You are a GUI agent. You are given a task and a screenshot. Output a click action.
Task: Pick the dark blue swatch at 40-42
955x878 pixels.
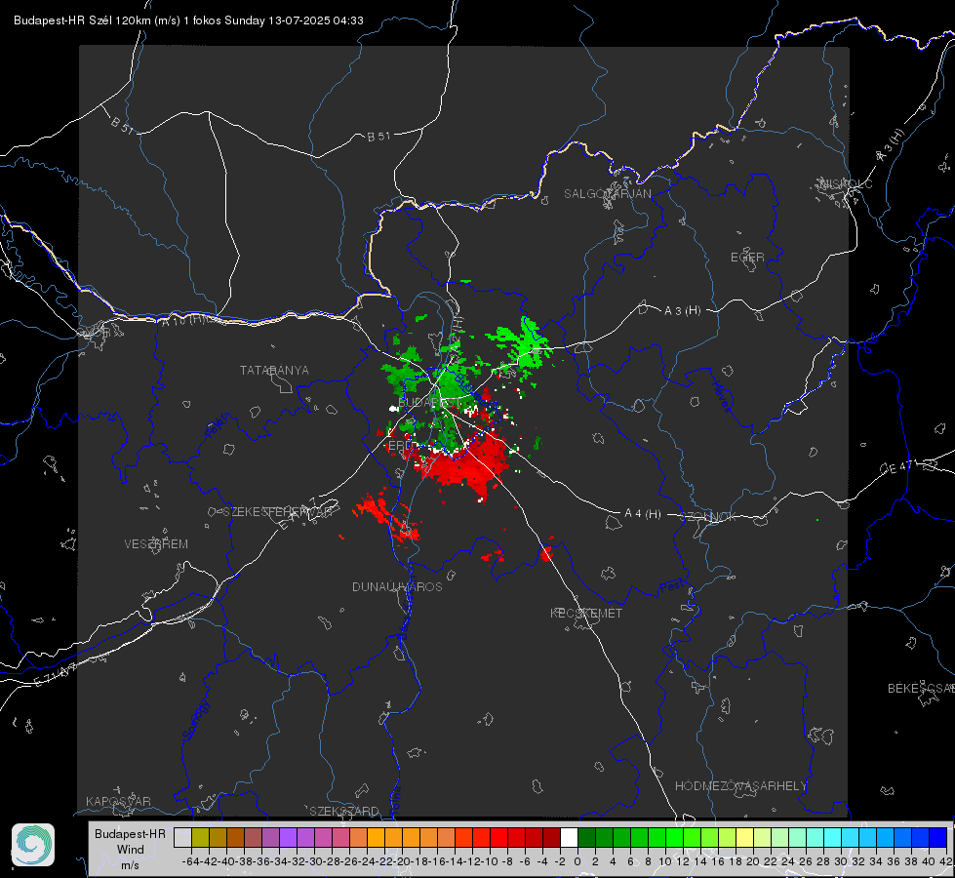tap(938, 837)
